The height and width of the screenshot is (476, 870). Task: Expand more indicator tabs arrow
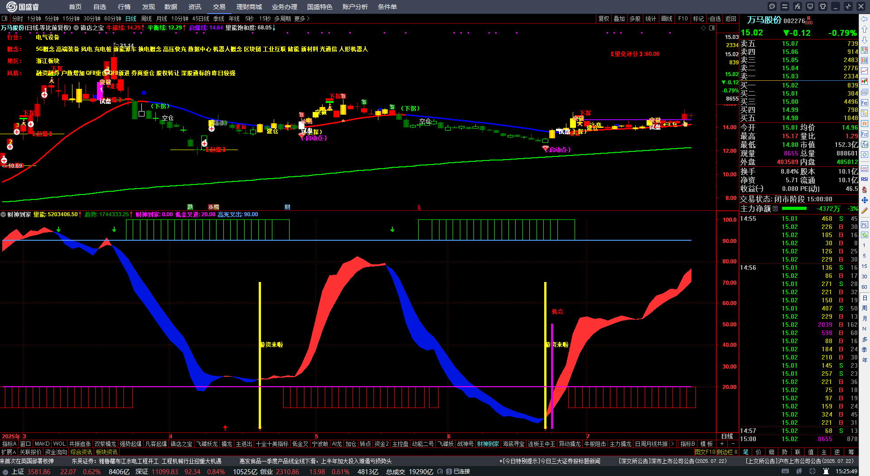pyautogui.click(x=672, y=444)
